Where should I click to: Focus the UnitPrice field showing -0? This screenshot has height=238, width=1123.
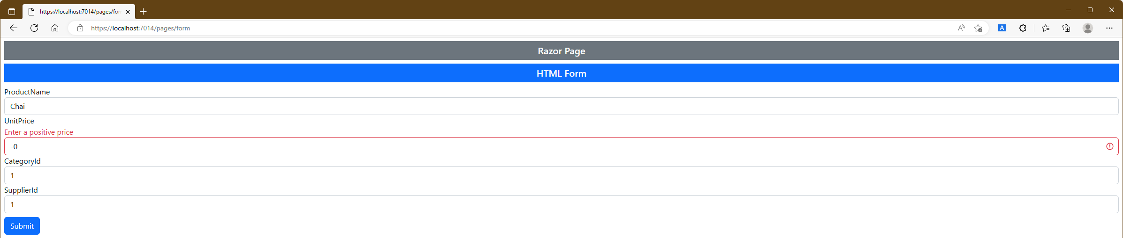pos(561,146)
